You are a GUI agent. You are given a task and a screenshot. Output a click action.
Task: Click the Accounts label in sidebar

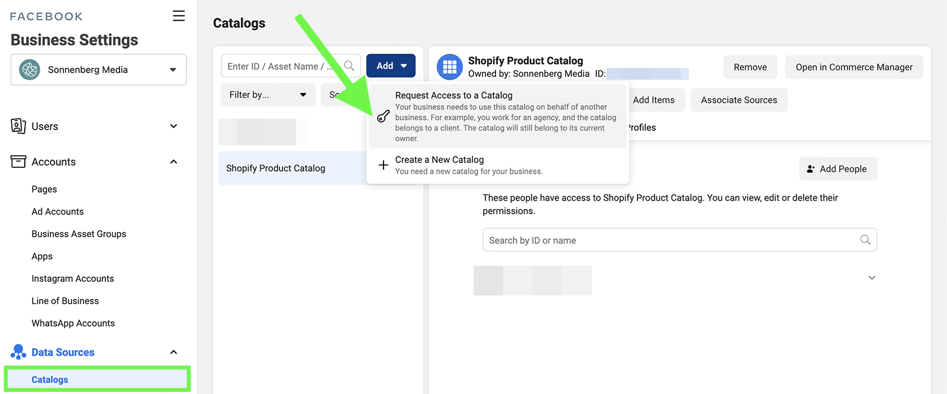click(x=54, y=162)
